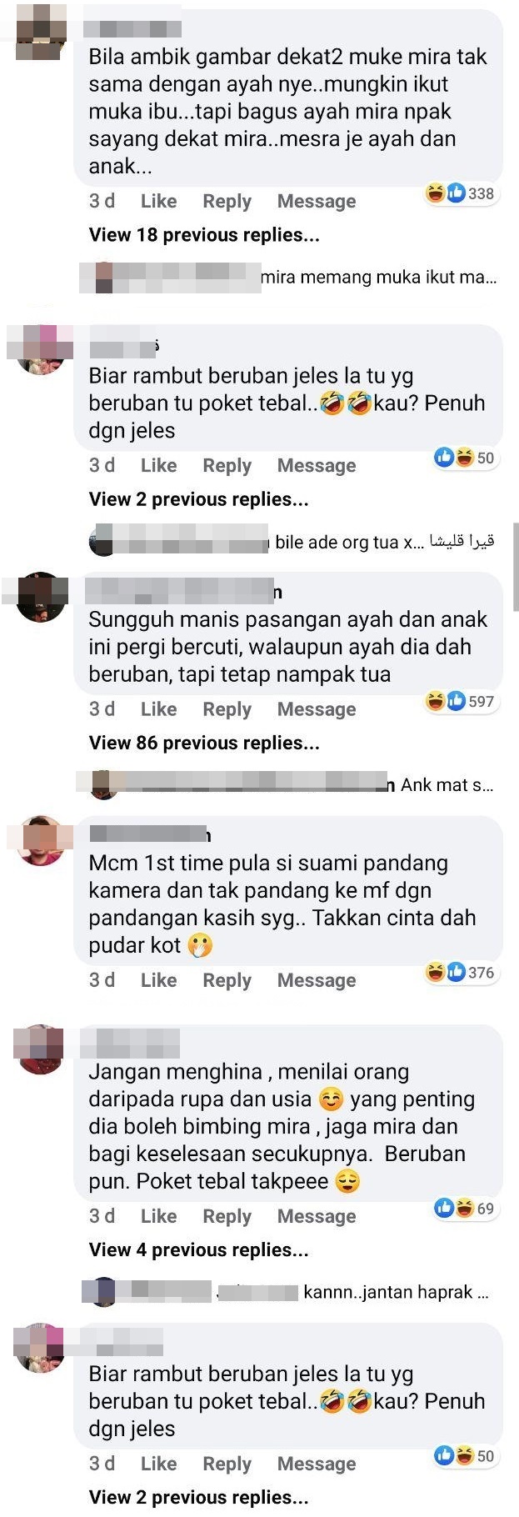Expand View 18 previous replies
This screenshot has height=1517, width=519.
pyautogui.click(x=204, y=235)
